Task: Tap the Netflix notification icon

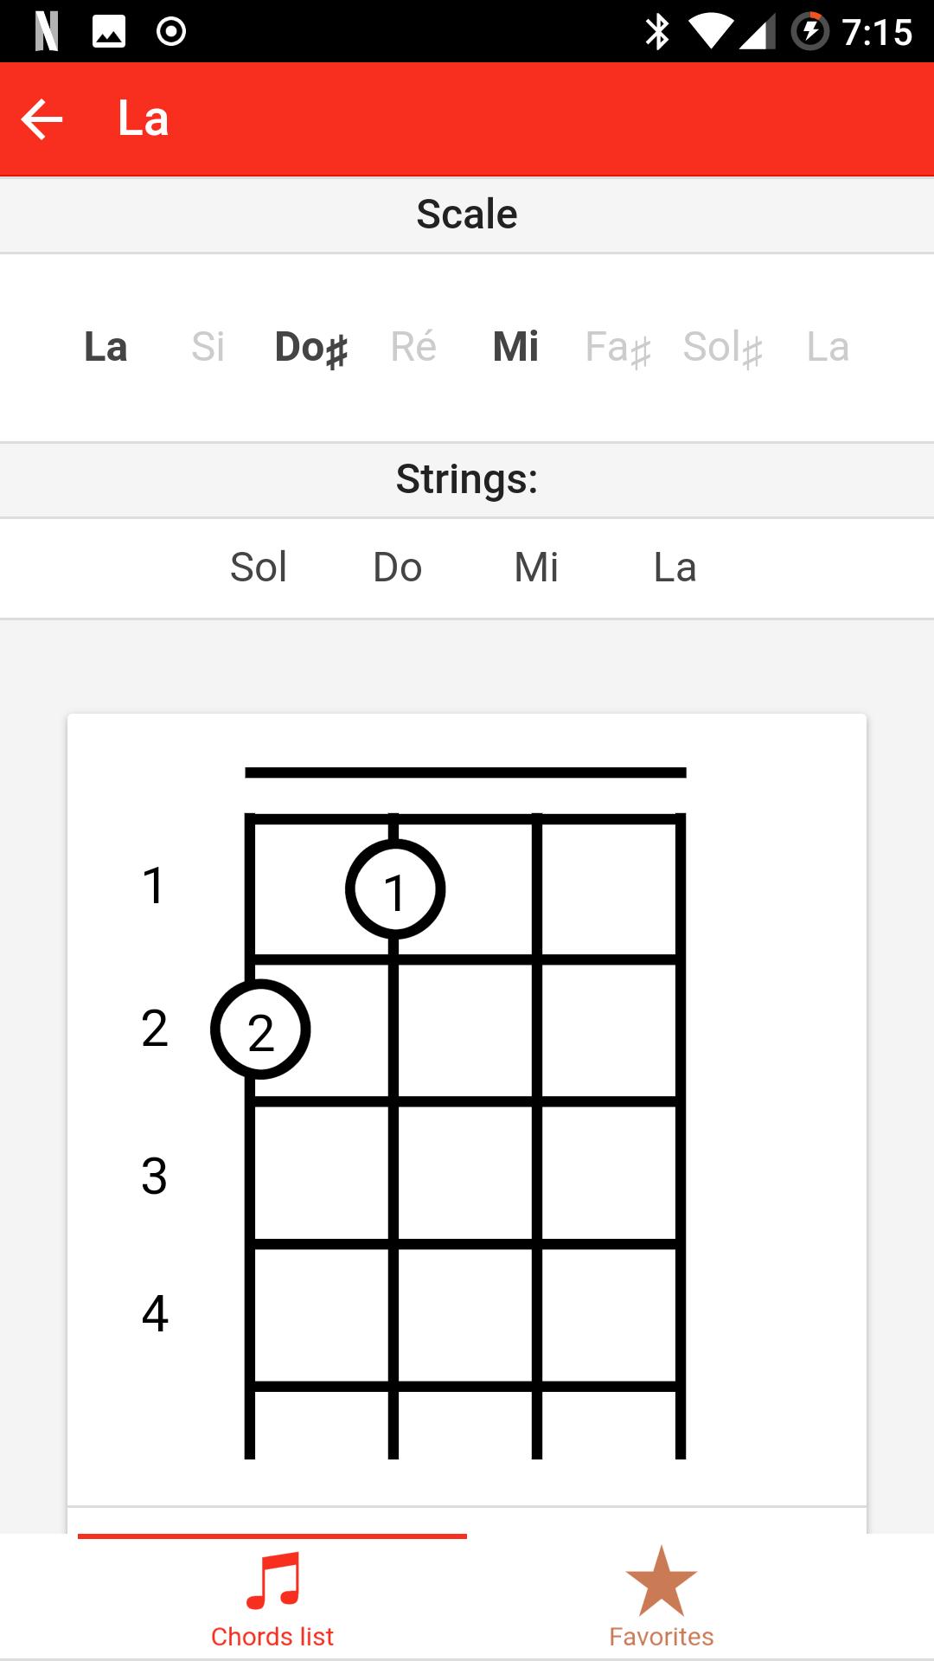Action: pyautogui.click(x=47, y=32)
